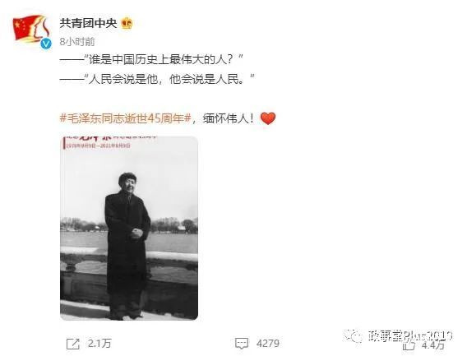Open hashtag 毛泽东同志逝世45周年 topic
The width and height of the screenshot is (467, 356).
point(126,118)
